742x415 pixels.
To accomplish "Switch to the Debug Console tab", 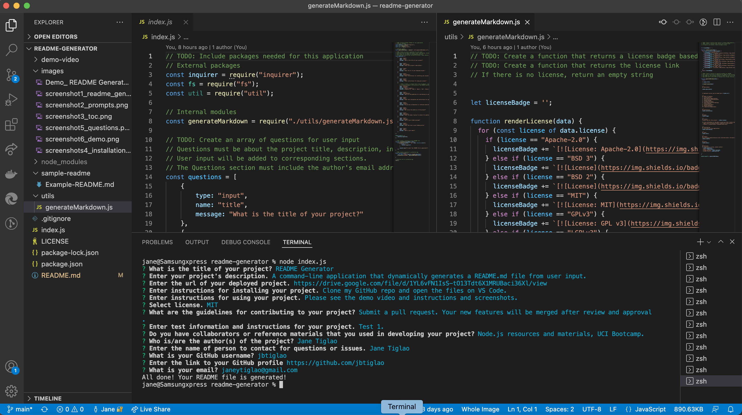I will point(246,242).
